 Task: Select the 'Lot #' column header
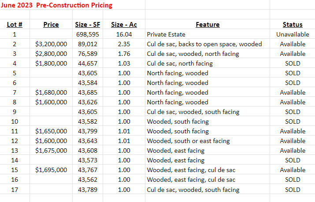15,25
